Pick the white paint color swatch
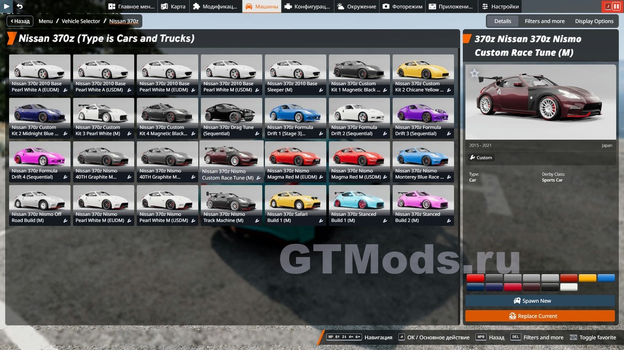The image size is (624, 350). [569, 287]
